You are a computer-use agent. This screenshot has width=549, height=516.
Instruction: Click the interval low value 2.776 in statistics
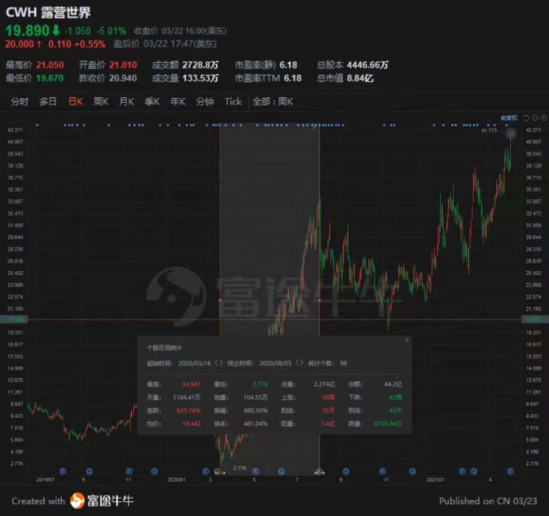260,384
